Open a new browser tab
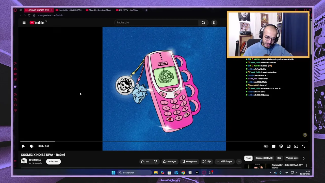 146,10
